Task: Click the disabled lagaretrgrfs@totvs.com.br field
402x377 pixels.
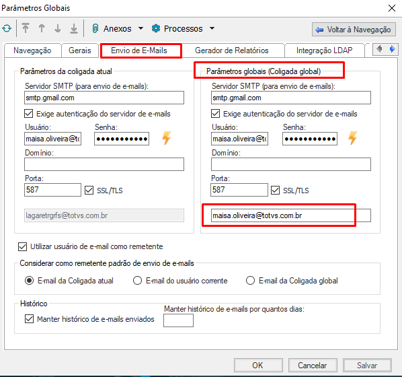Action: pyautogui.click(x=104, y=215)
